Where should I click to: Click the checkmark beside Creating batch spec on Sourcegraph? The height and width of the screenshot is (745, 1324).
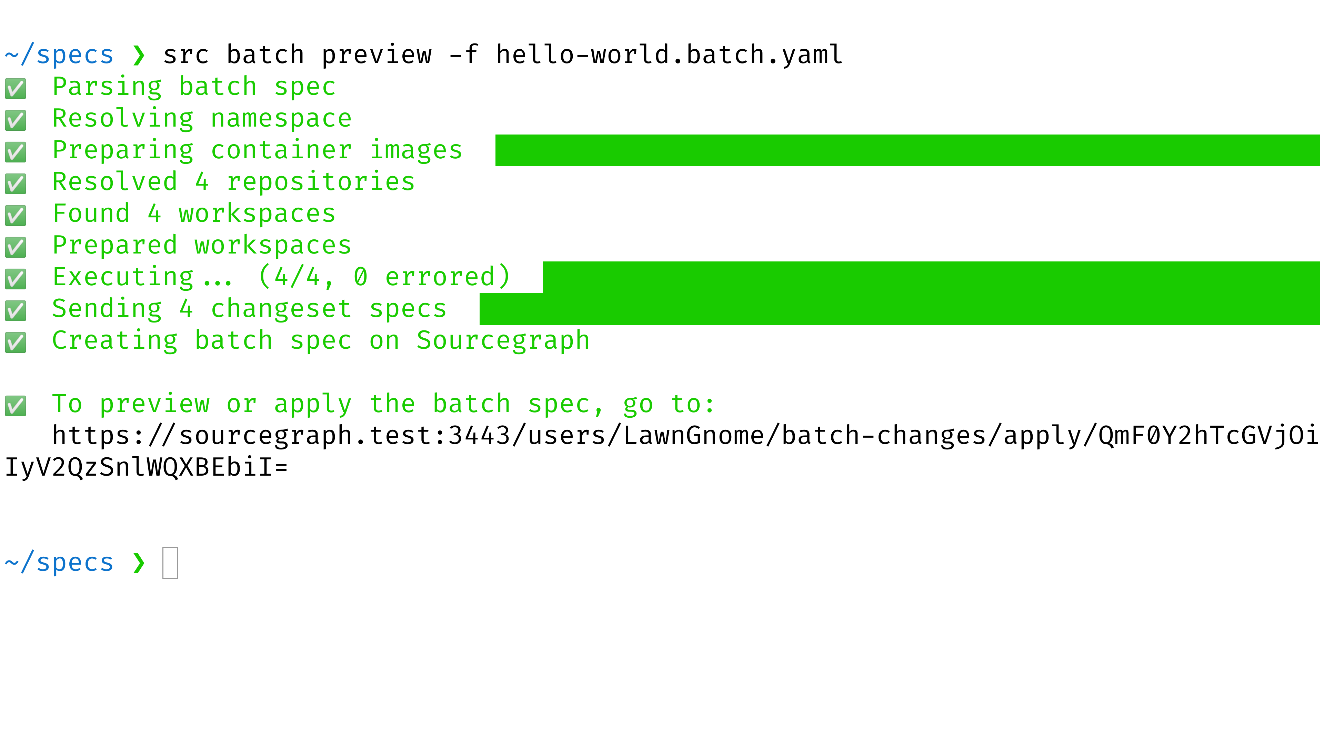(16, 342)
